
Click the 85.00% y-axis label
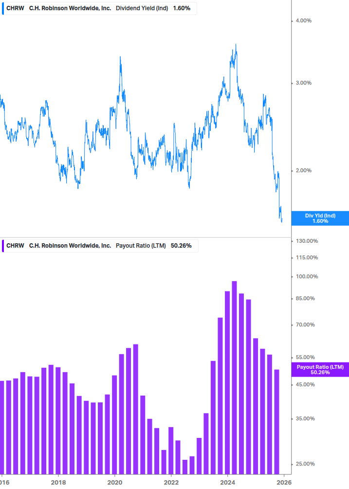[x=305, y=298]
